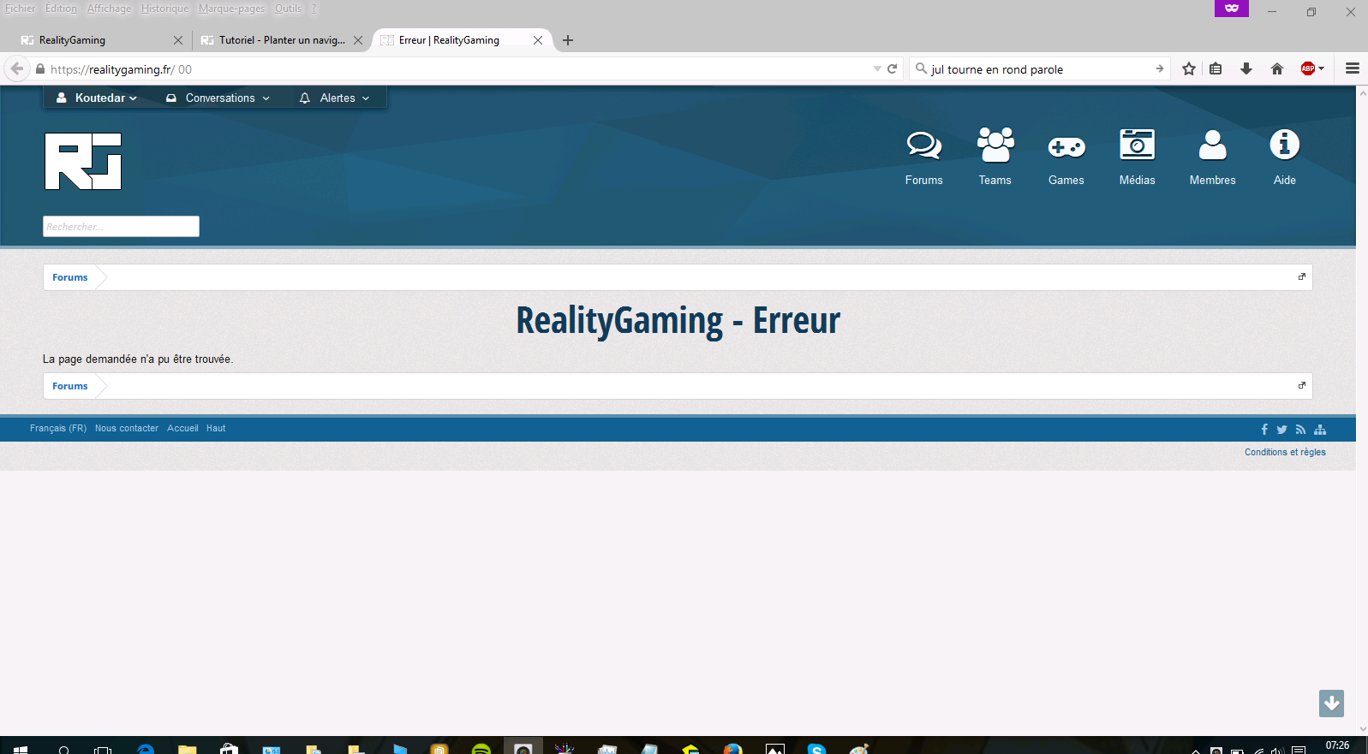
Task: Open the downloads arrow icon
Action: pos(1246,68)
